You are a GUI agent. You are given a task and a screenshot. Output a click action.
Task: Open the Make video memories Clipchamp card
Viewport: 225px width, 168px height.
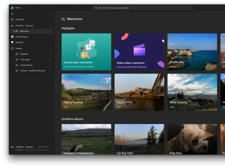[139, 52]
